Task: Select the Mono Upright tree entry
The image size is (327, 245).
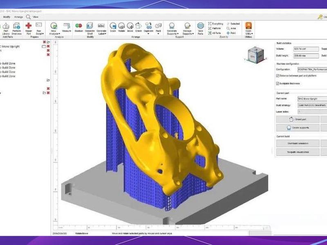Action: [x=10, y=47]
